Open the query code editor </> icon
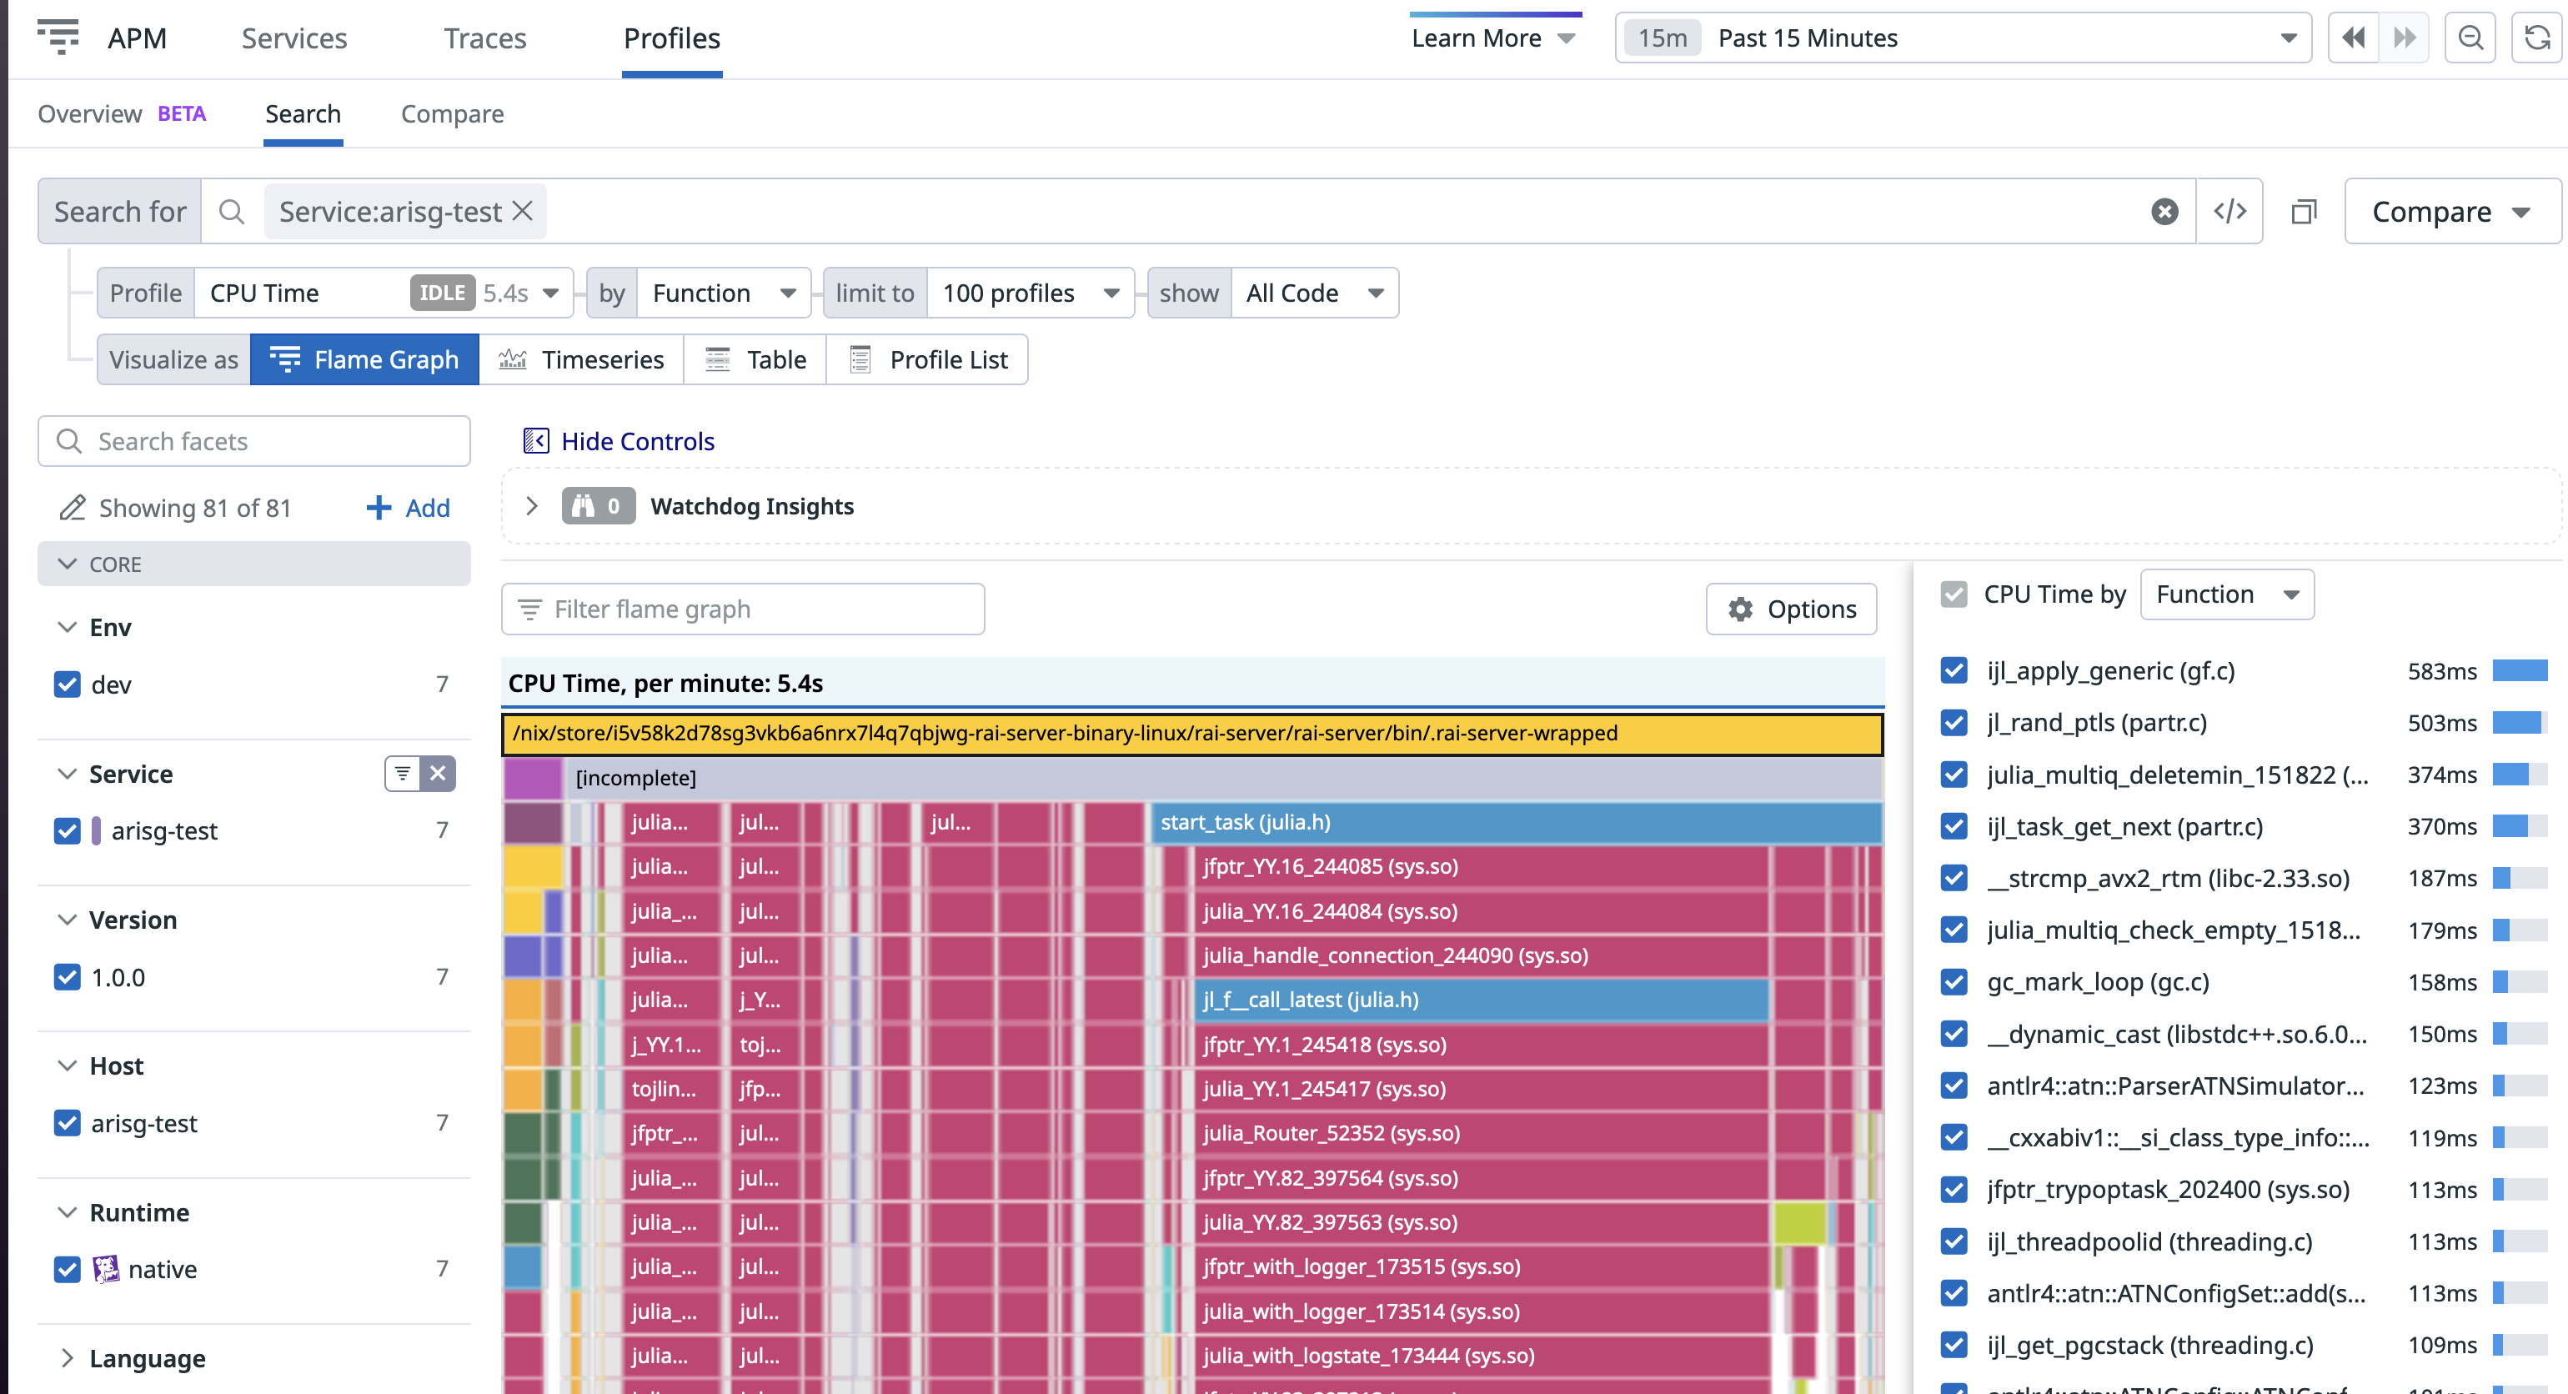Image resolution: width=2568 pixels, height=1394 pixels. click(2230, 210)
